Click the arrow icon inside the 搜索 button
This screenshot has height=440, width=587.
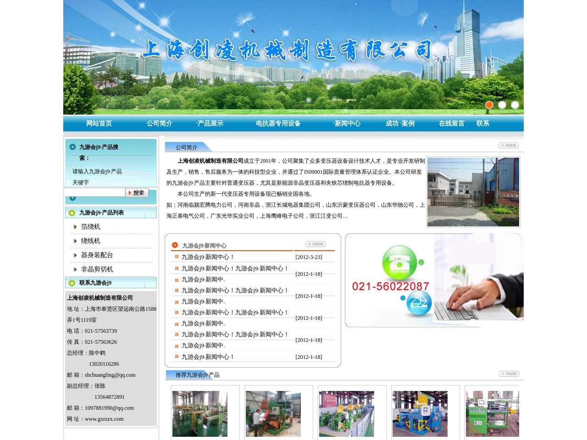pyautogui.click(x=131, y=193)
